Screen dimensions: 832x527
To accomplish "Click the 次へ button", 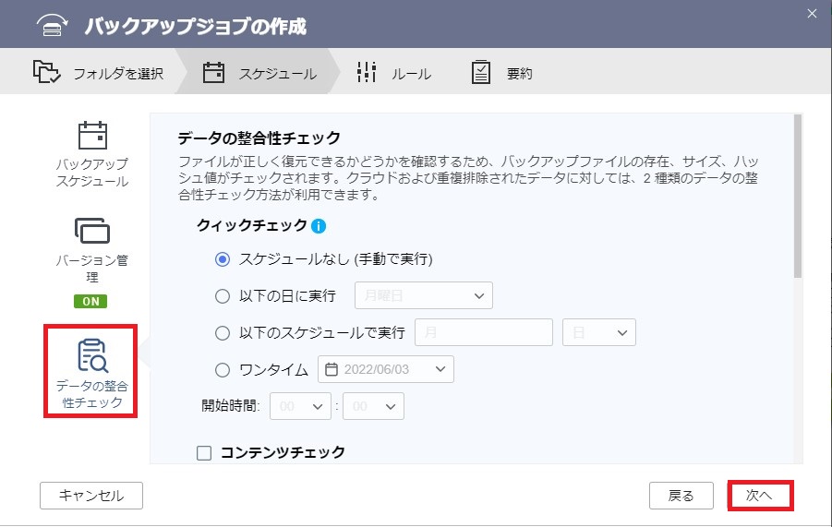I will (x=760, y=496).
